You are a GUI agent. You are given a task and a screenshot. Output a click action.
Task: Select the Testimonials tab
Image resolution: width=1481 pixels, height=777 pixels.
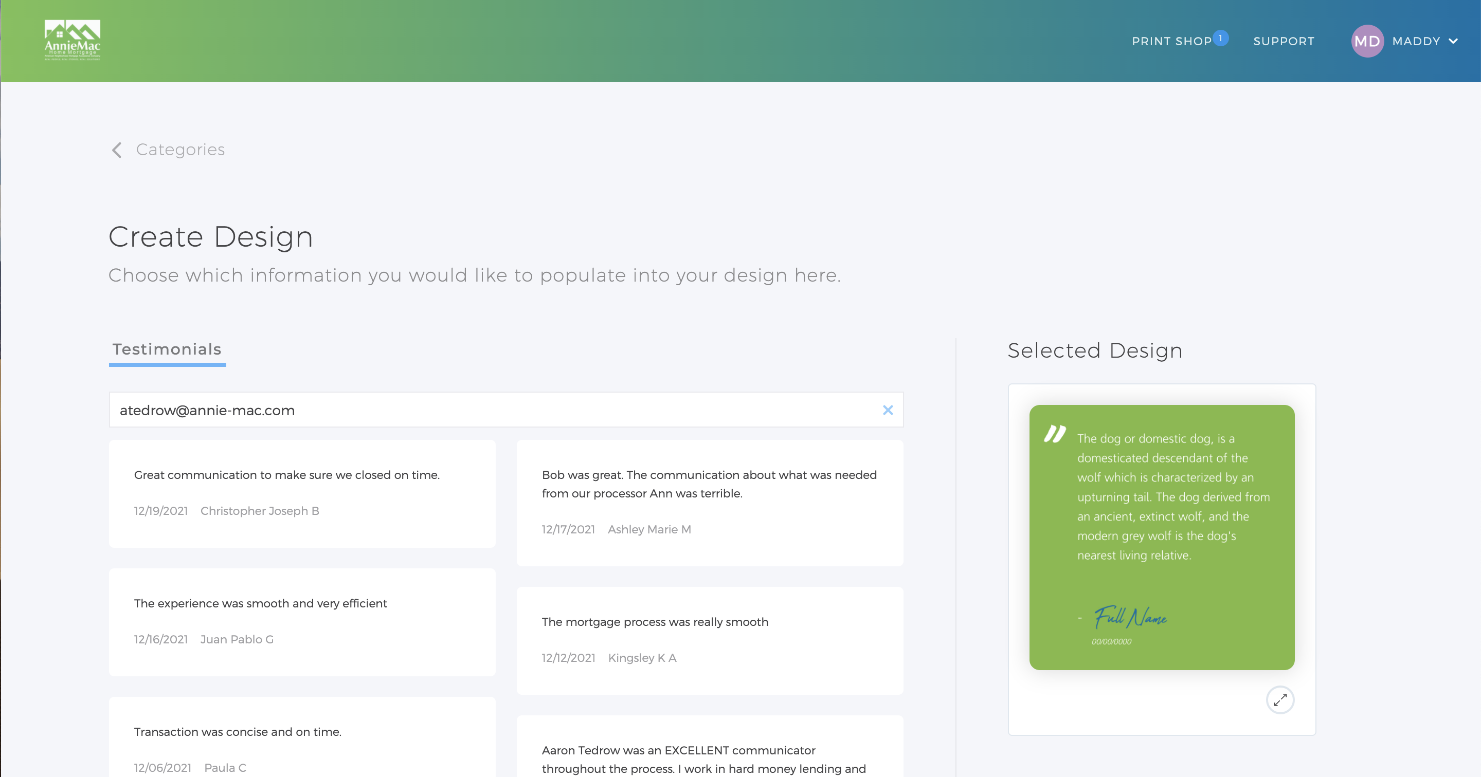coord(167,349)
